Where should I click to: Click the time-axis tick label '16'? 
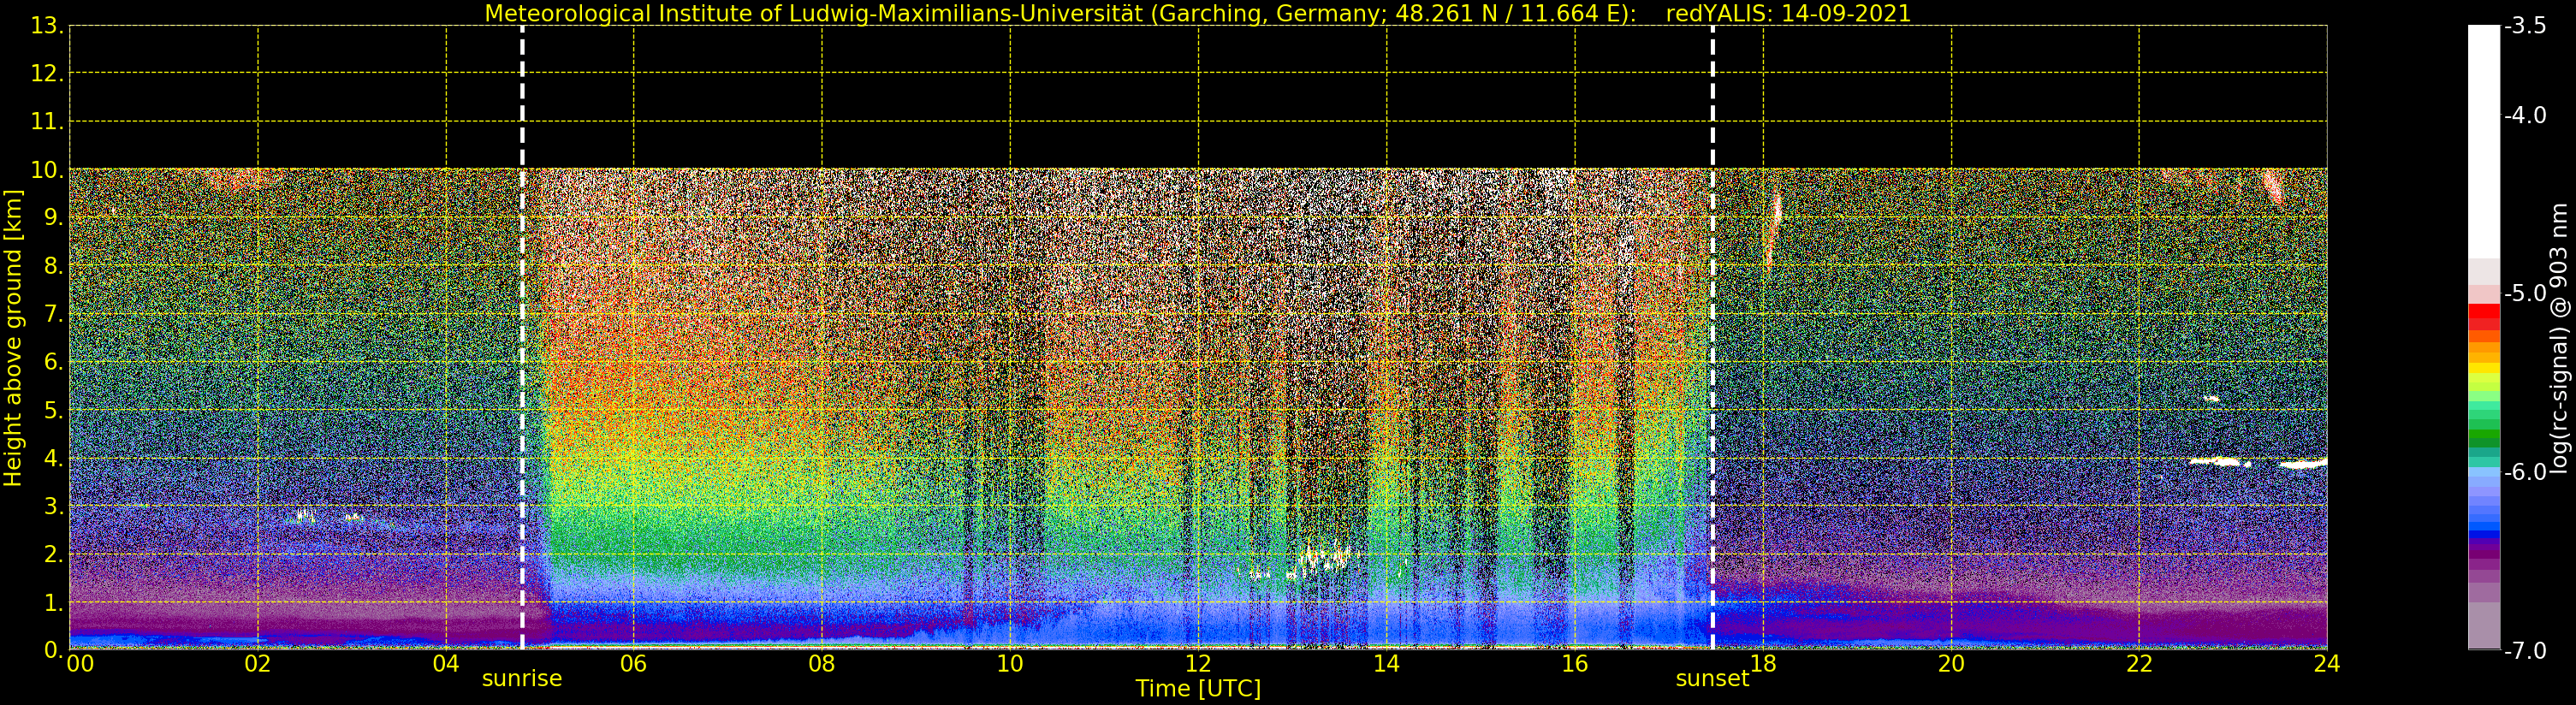click(1575, 664)
